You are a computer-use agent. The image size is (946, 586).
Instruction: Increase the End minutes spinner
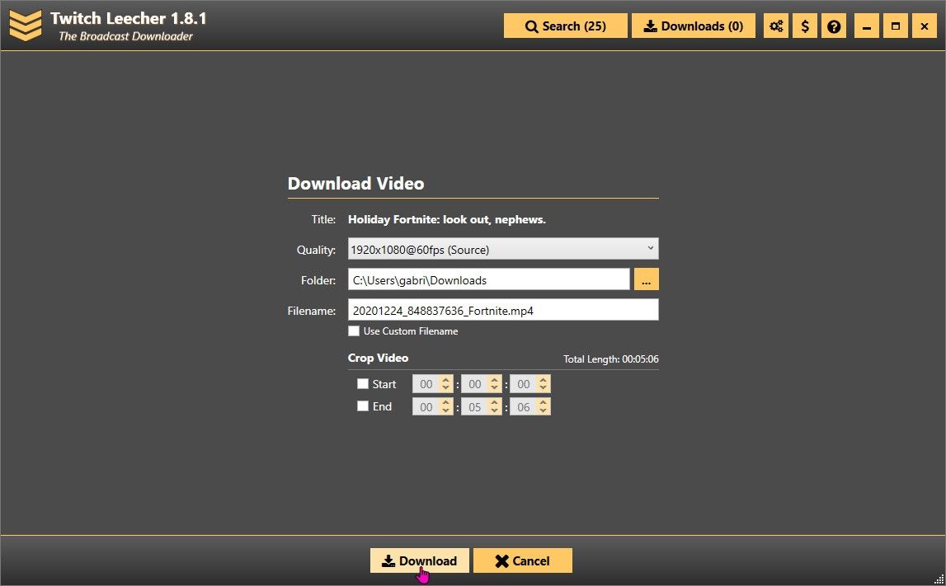click(495, 402)
